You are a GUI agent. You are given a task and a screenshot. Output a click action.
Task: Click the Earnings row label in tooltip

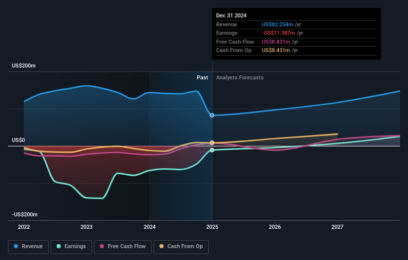(227, 33)
